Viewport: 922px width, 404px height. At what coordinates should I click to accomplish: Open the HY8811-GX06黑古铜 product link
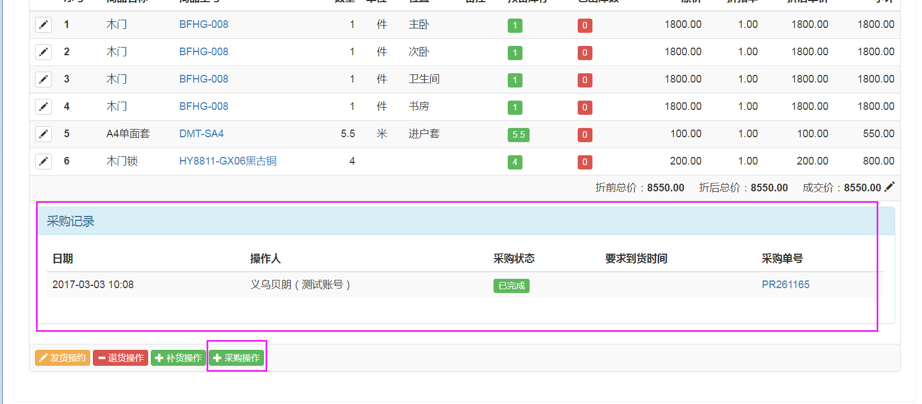(228, 161)
